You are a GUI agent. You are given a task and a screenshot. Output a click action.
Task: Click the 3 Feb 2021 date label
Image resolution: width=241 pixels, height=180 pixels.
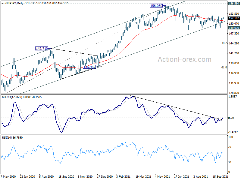(123, 177)
